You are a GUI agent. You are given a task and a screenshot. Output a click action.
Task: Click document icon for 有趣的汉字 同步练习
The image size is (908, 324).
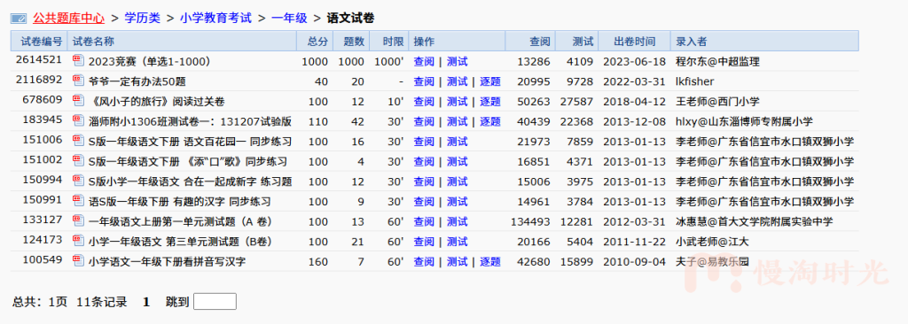tap(78, 201)
